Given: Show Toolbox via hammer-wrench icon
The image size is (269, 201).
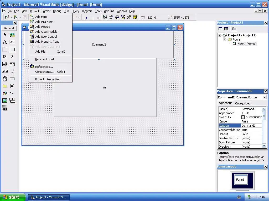Looking at the screenshot, I should point(129,18).
